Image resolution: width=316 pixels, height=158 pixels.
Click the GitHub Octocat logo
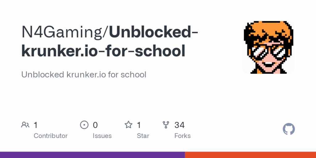point(289,129)
